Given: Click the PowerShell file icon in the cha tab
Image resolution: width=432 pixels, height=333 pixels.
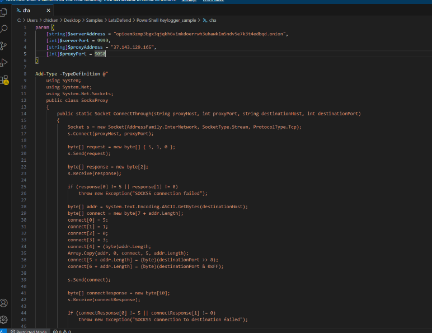Looking at the screenshot, I should pos(18,10).
